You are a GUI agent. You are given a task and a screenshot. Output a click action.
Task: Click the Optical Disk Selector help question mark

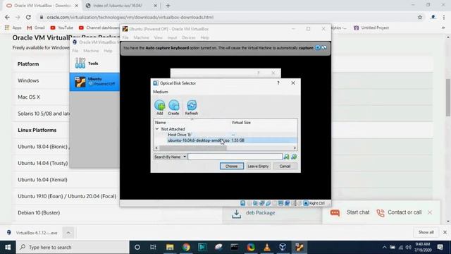278,83
